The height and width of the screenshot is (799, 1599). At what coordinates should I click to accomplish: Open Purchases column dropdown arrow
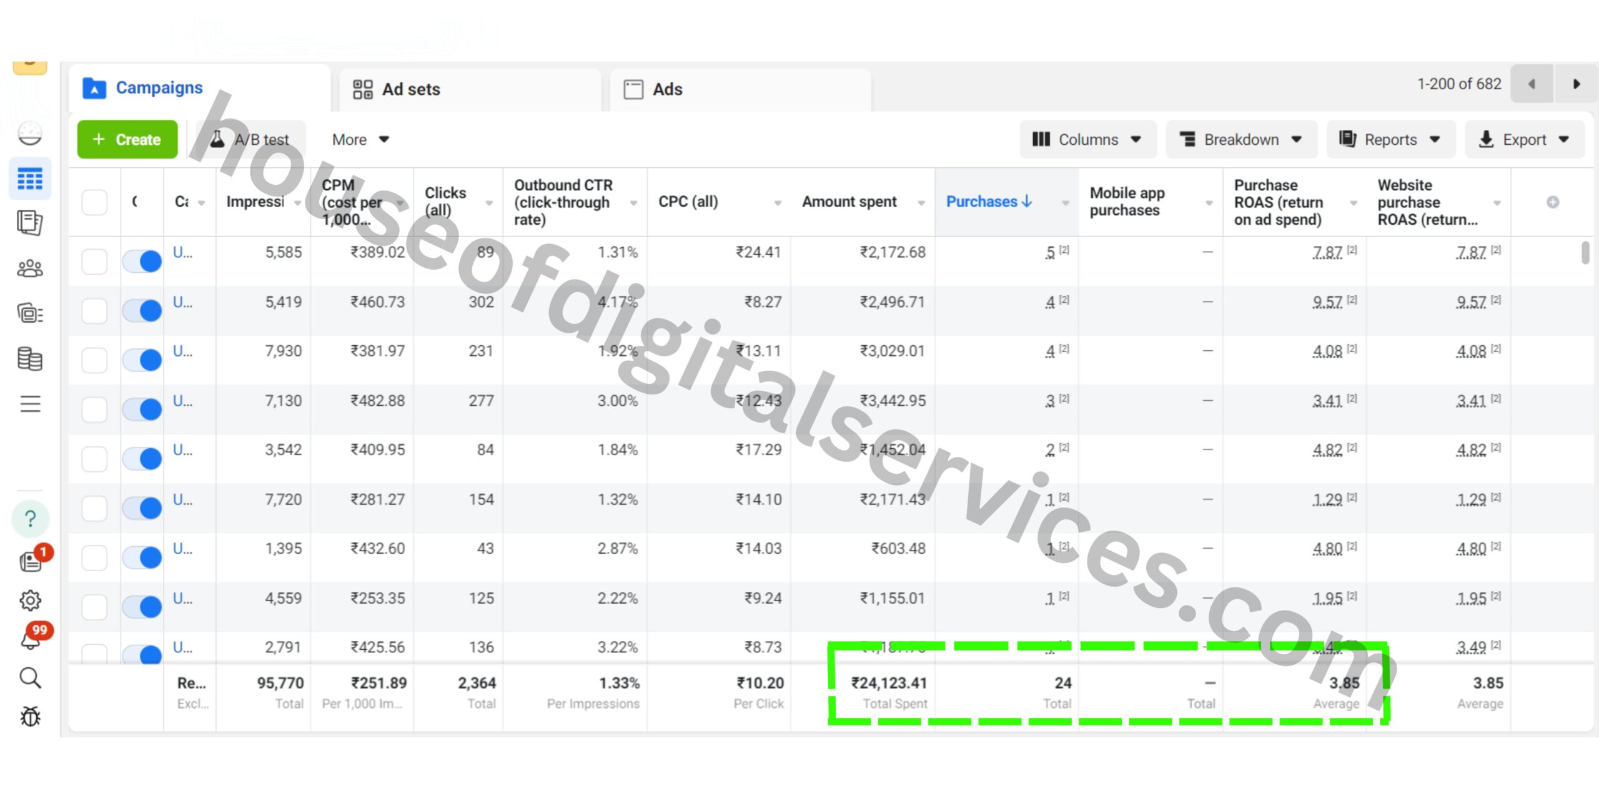coord(1066,203)
